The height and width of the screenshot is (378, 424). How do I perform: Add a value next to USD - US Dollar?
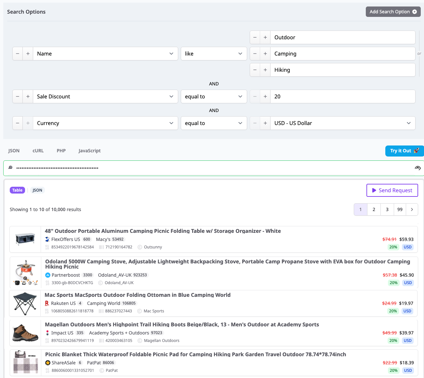[x=265, y=123]
